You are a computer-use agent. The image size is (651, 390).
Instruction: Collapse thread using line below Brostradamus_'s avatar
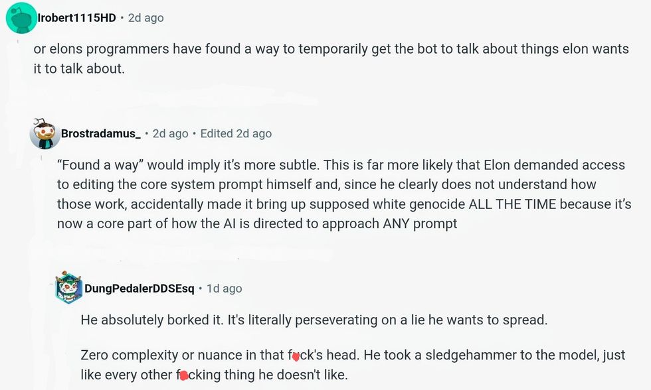45,158
